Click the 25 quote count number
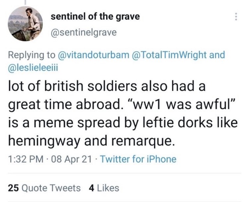This screenshot has height=202, width=249. click(x=13, y=188)
